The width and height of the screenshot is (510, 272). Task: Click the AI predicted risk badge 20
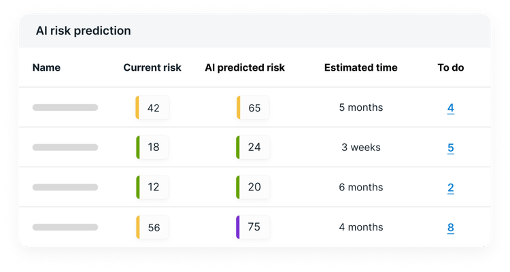[253, 188]
